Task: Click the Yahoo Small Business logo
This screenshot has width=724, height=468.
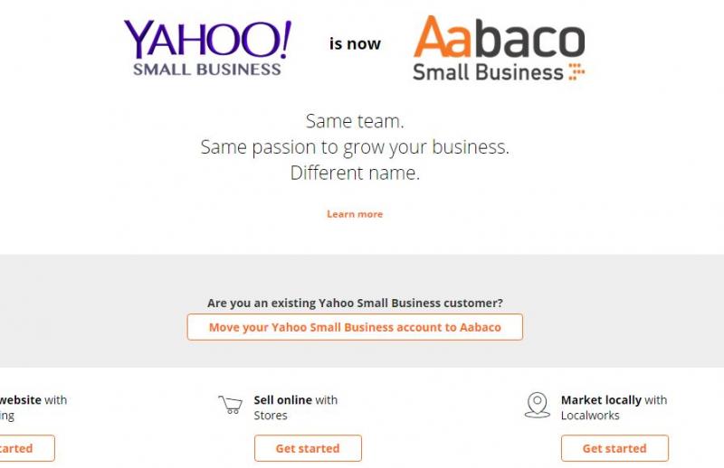Action: coord(207,47)
